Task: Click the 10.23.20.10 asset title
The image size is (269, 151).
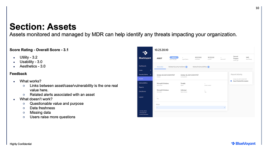Action: pos(161,50)
